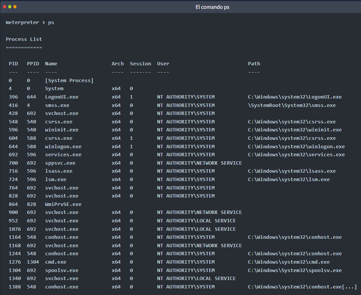This screenshot has height=295, width=361.
Task: Click the 'Process List' heading
Action: [24, 39]
